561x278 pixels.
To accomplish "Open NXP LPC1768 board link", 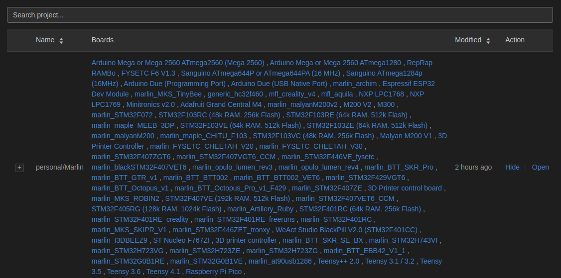I will point(382,94).
